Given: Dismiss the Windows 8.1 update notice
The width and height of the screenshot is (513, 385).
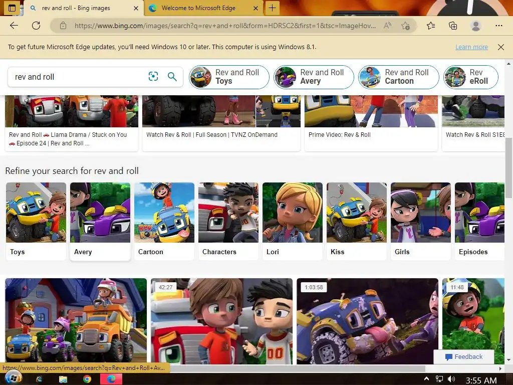Looking at the screenshot, I should (500, 47).
